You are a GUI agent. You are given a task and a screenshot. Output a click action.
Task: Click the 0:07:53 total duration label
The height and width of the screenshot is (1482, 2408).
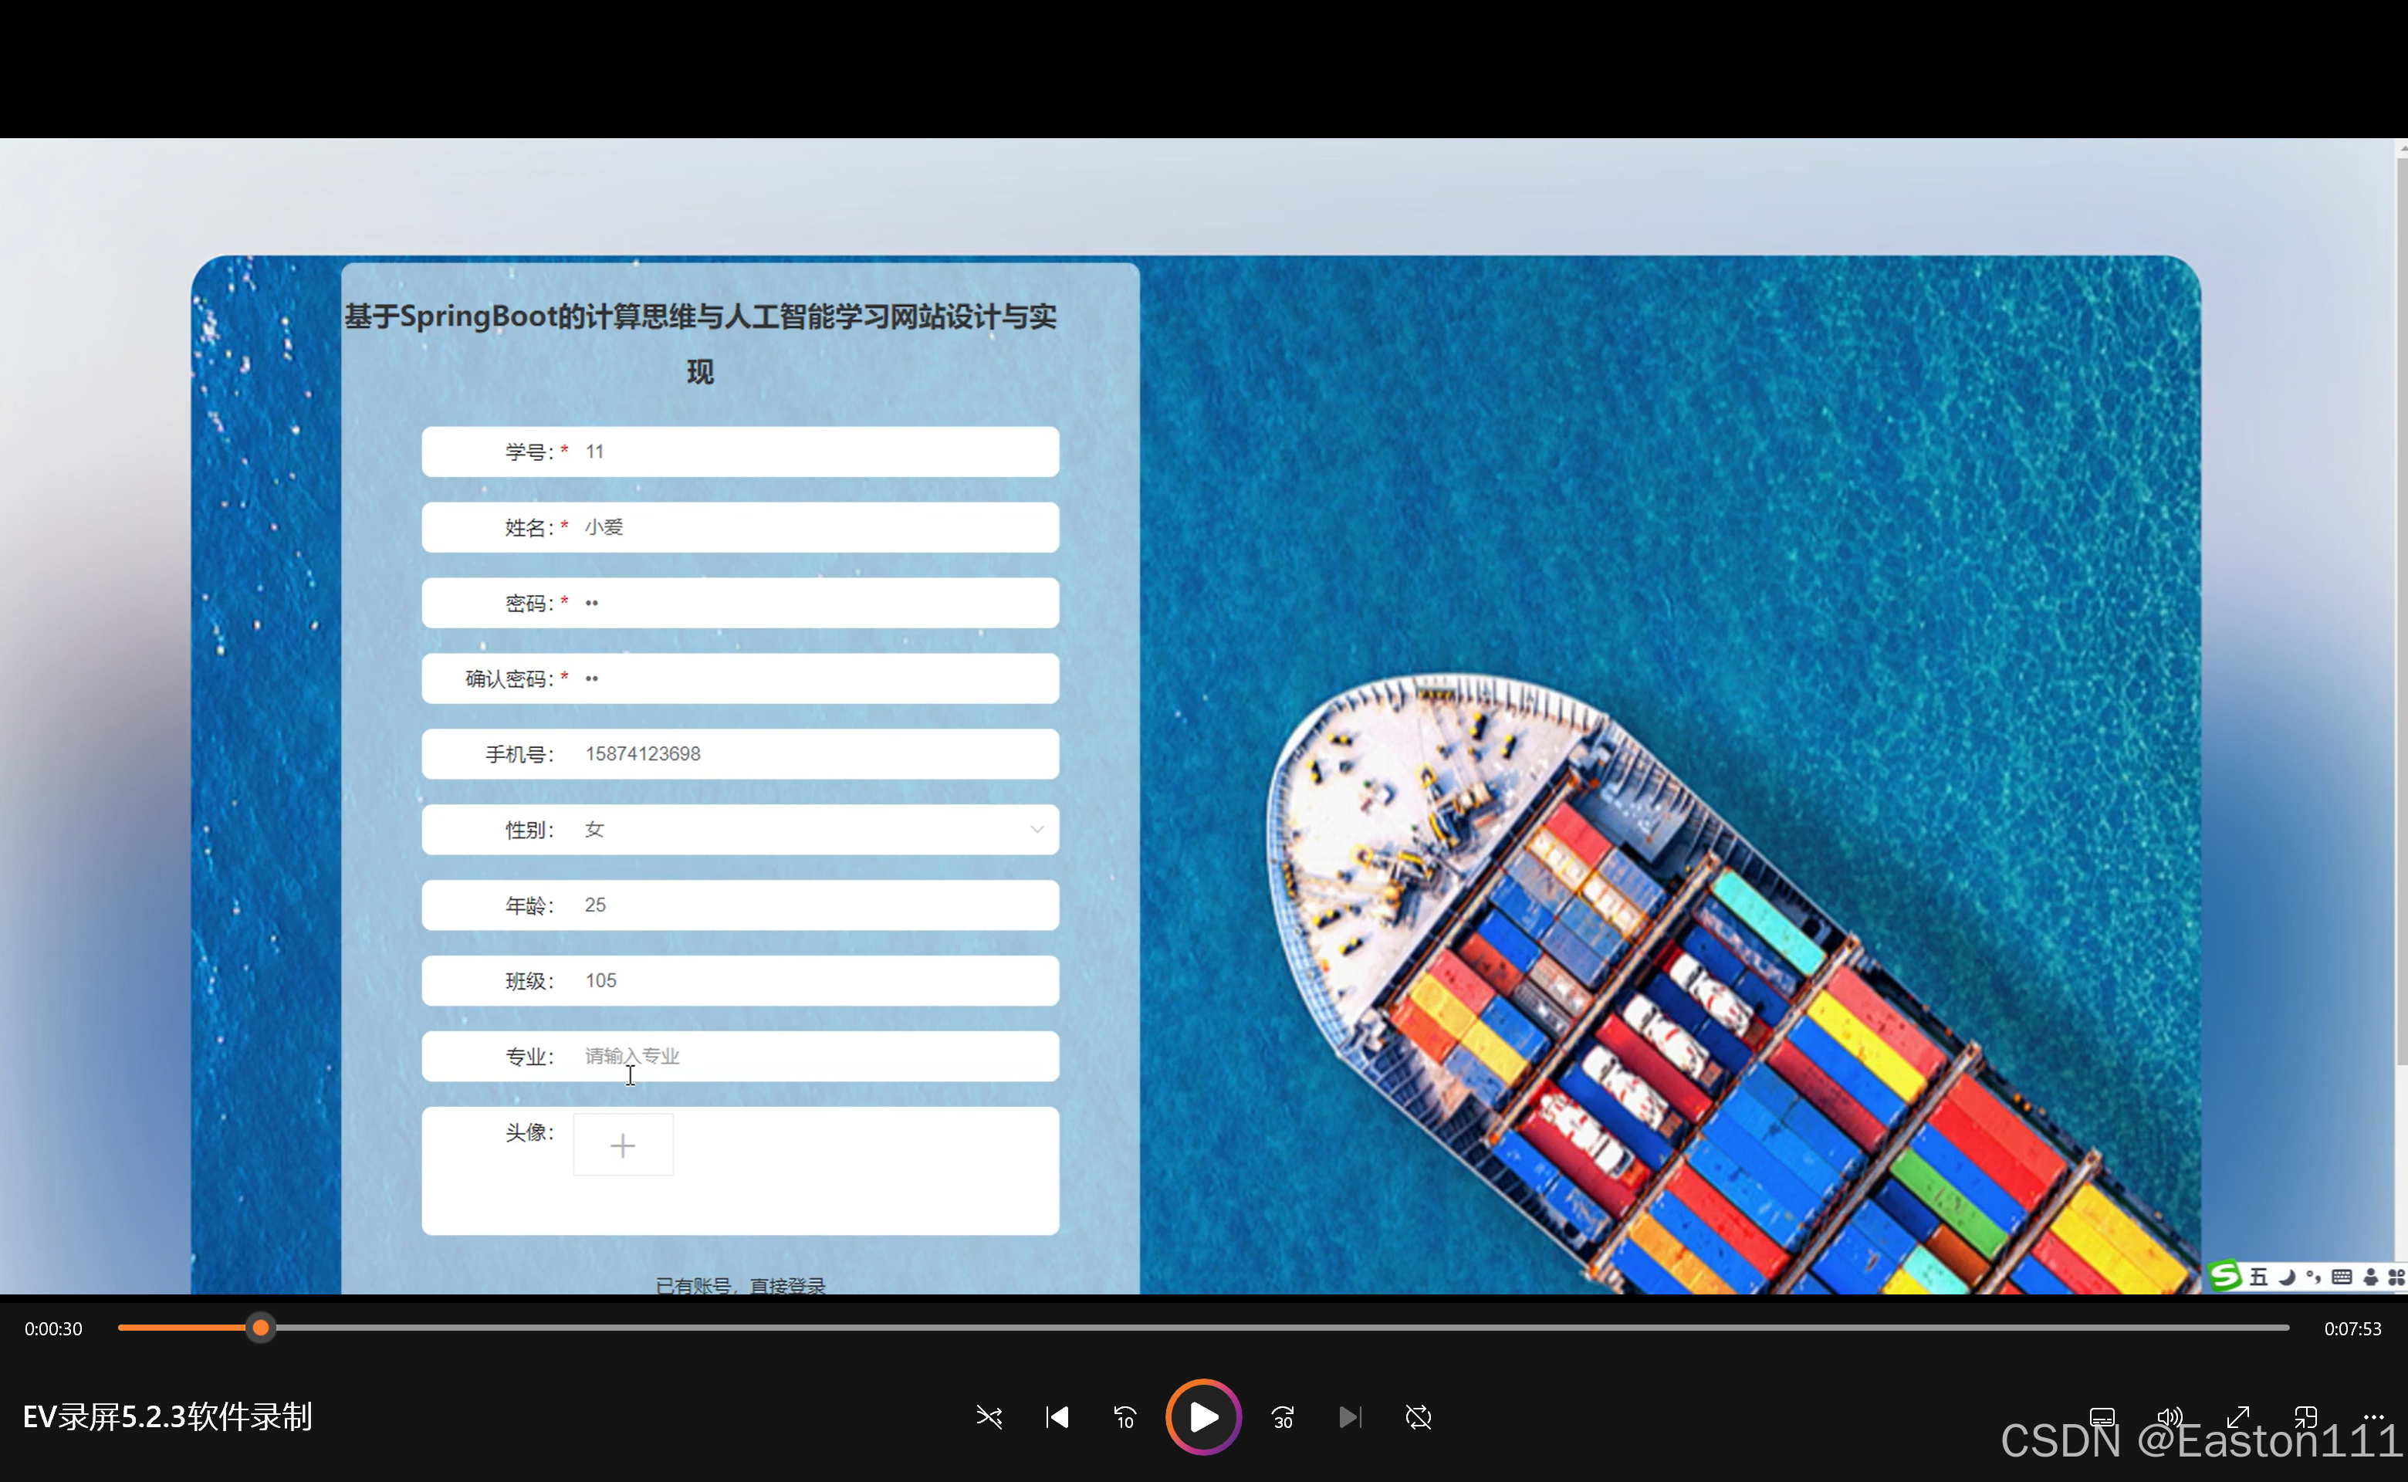(2352, 1329)
